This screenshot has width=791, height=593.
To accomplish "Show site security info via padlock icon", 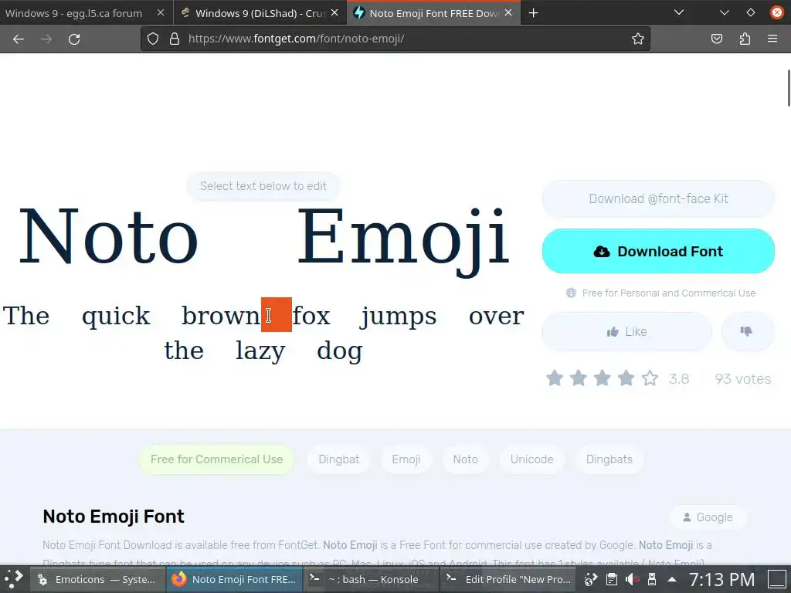I will click(x=175, y=39).
